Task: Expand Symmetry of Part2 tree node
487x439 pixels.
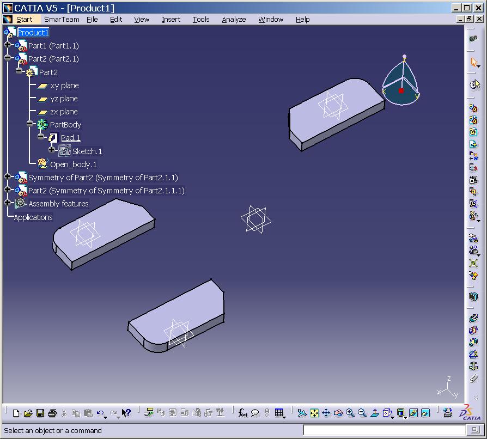Action: pos(8,176)
